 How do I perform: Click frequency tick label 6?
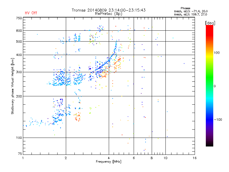[134, 158]
